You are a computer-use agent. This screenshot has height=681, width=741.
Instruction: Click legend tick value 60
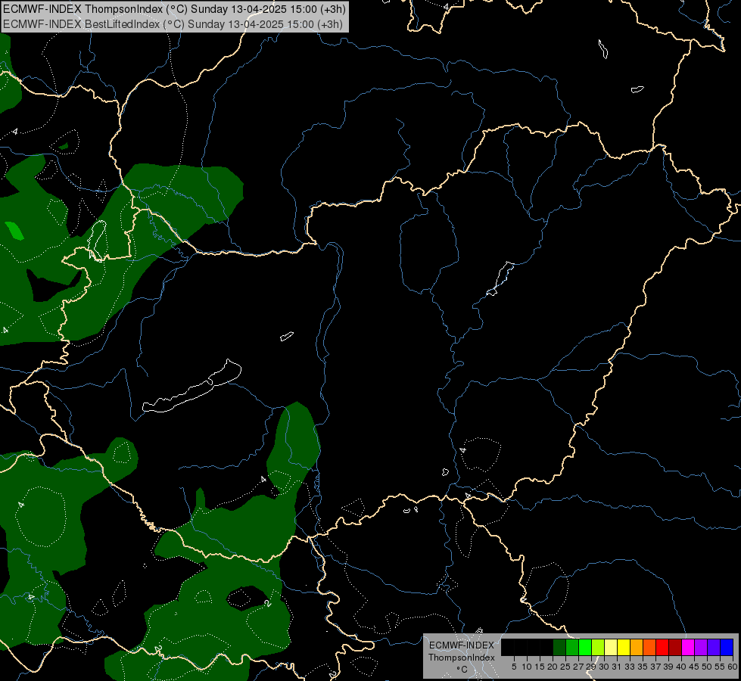733,667
